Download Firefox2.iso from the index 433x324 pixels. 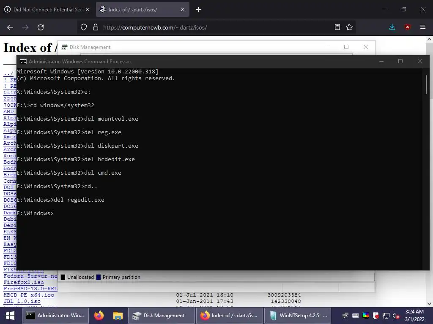[24, 282]
